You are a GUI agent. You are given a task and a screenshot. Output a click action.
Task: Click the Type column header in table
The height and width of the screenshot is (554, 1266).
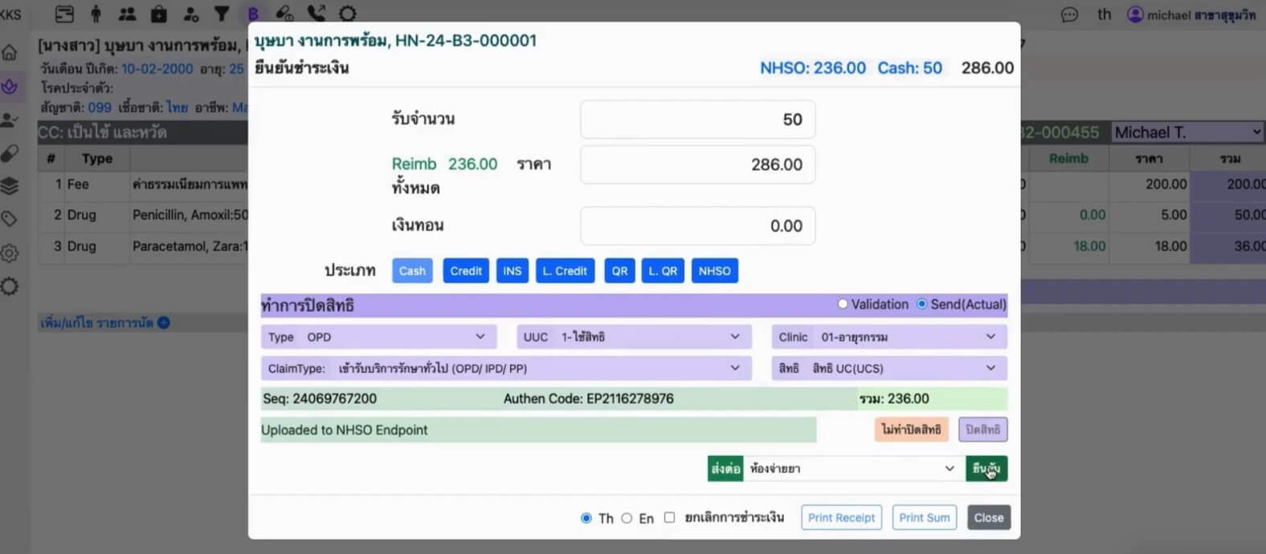(97, 159)
